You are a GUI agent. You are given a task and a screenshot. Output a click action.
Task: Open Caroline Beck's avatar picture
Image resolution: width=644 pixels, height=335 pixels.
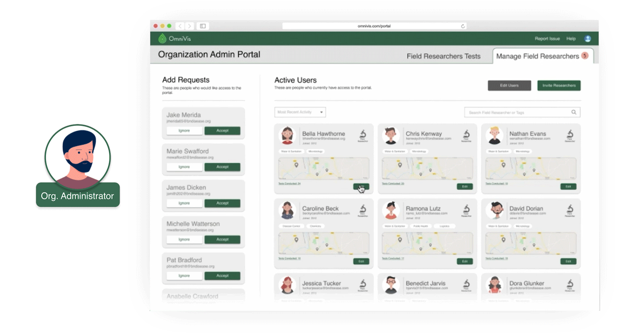coord(287,211)
